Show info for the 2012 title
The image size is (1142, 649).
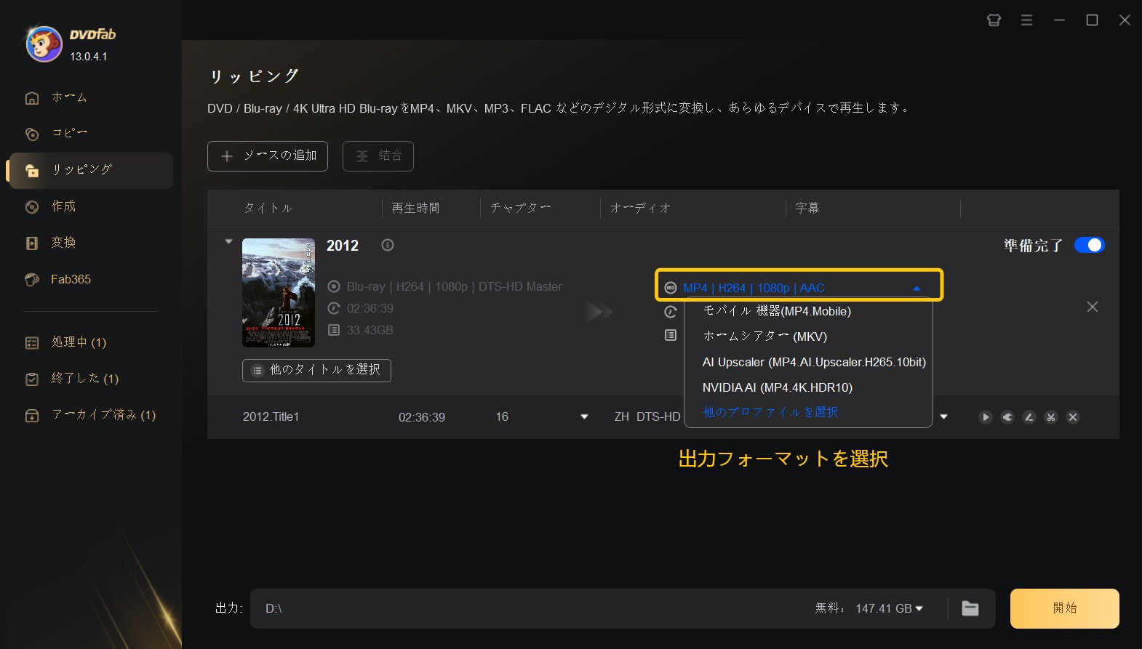pos(388,245)
